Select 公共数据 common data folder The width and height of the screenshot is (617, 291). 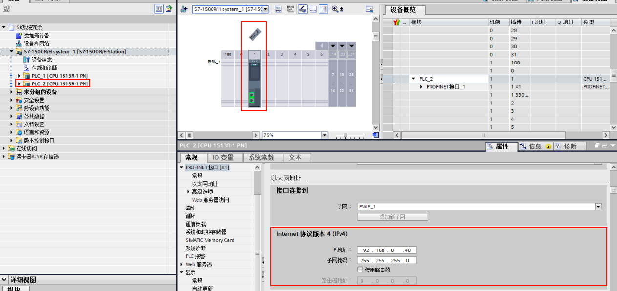[x=34, y=116]
